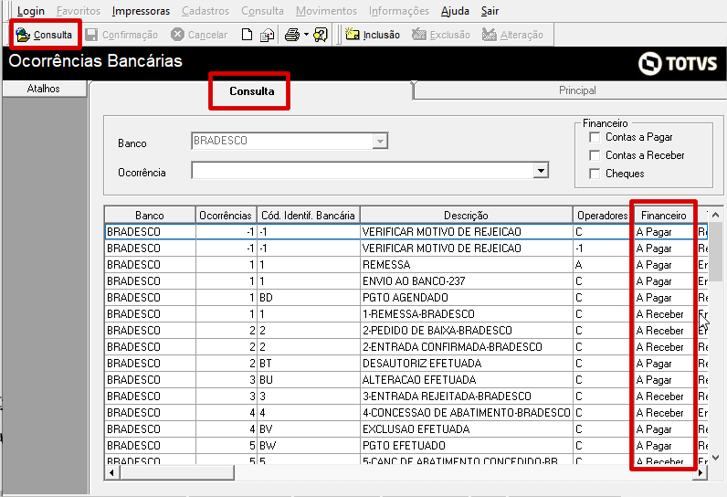Open the Ajuda menu

coord(455,11)
